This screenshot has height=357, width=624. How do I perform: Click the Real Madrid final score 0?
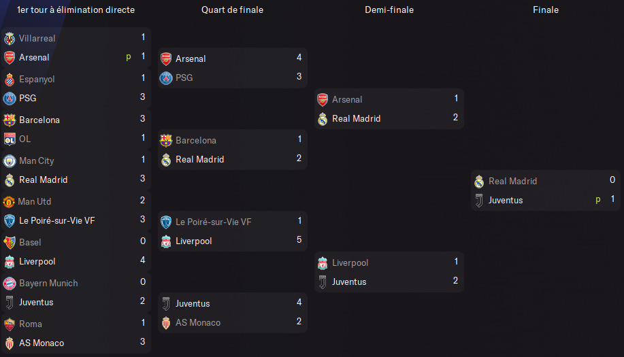click(612, 180)
